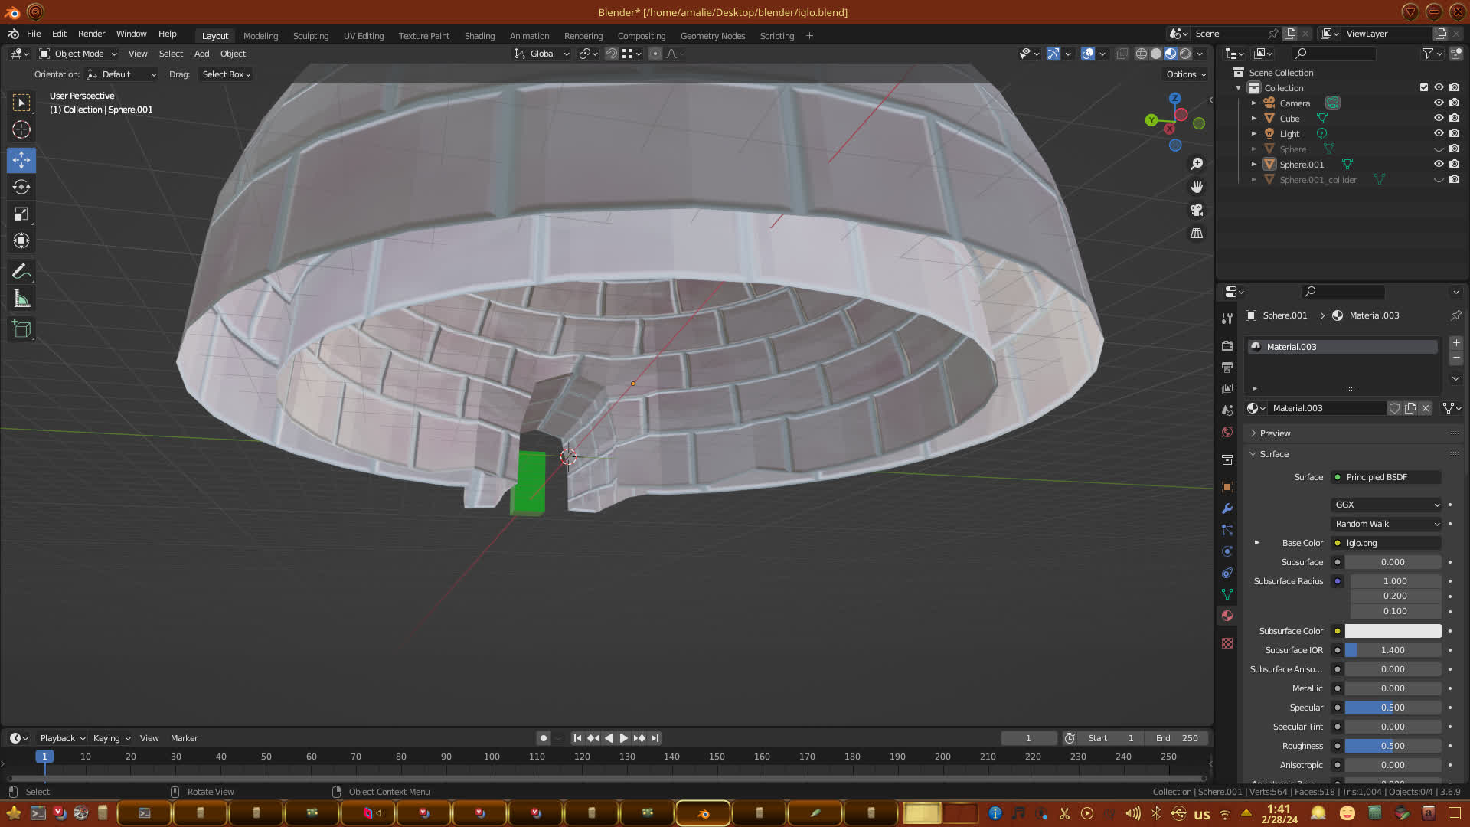Open the Object Mode dropdown

tap(78, 54)
